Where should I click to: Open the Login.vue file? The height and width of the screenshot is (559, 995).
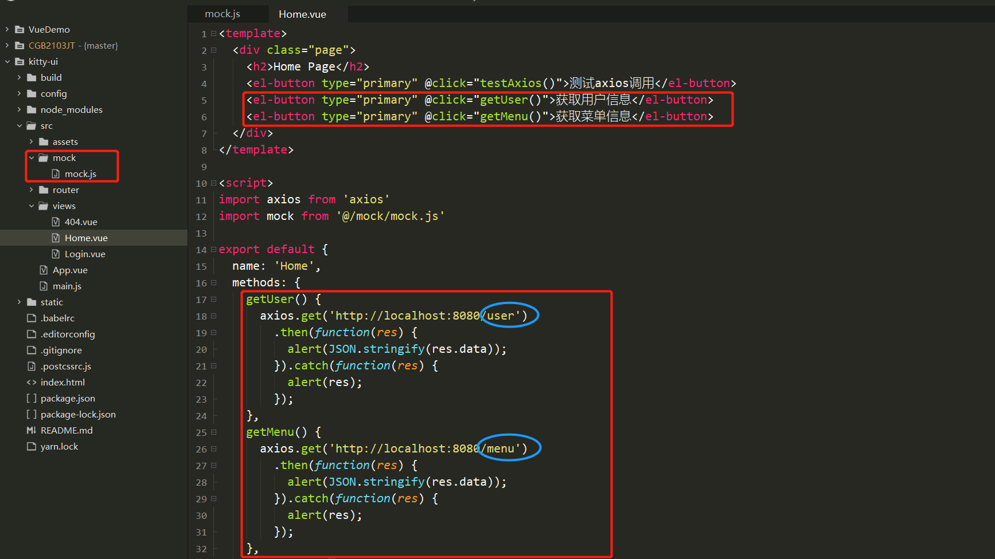click(86, 254)
